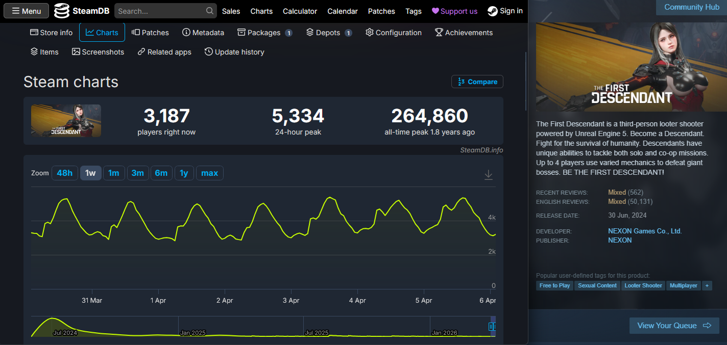The height and width of the screenshot is (345, 727).
Task: Open the Configuration tab
Action: (x=394, y=33)
